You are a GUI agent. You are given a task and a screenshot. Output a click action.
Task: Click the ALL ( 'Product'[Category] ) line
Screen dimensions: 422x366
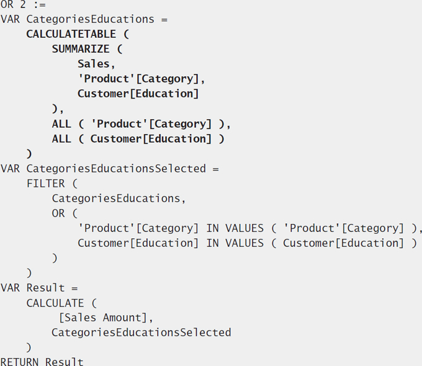click(141, 124)
